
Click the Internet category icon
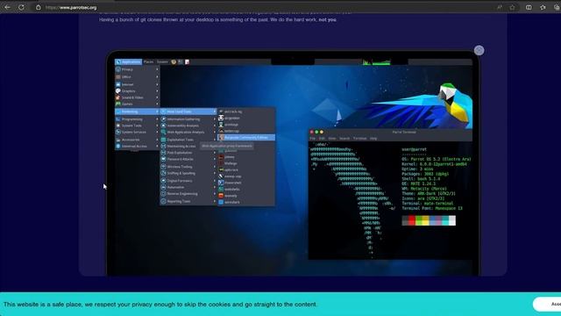click(x=118, y=84)
